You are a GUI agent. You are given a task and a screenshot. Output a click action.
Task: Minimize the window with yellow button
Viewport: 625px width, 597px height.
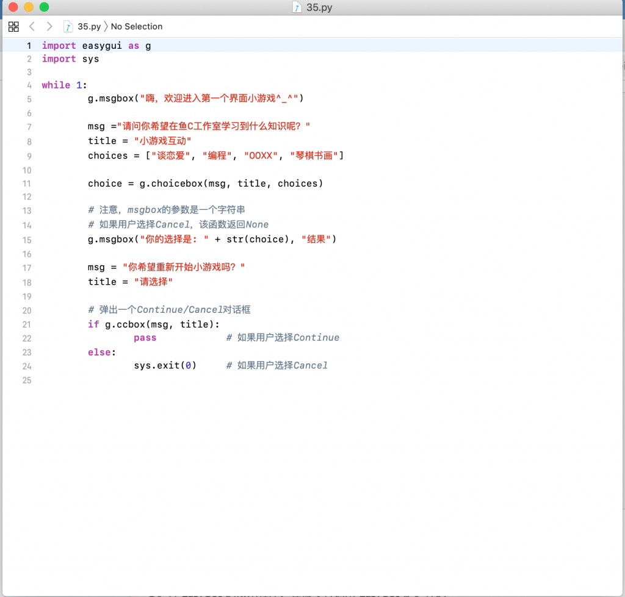28,7
